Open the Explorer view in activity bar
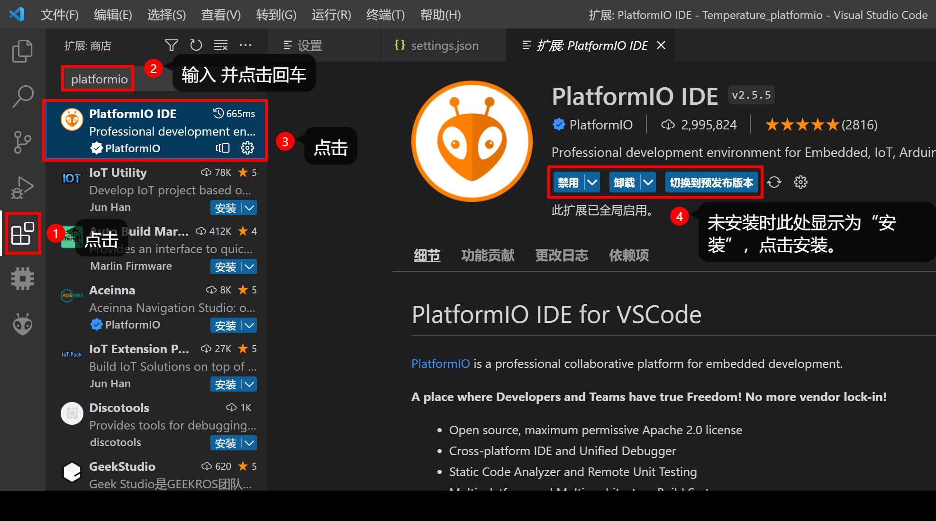Screen dimensions: 936x521 tap(22, 51)
